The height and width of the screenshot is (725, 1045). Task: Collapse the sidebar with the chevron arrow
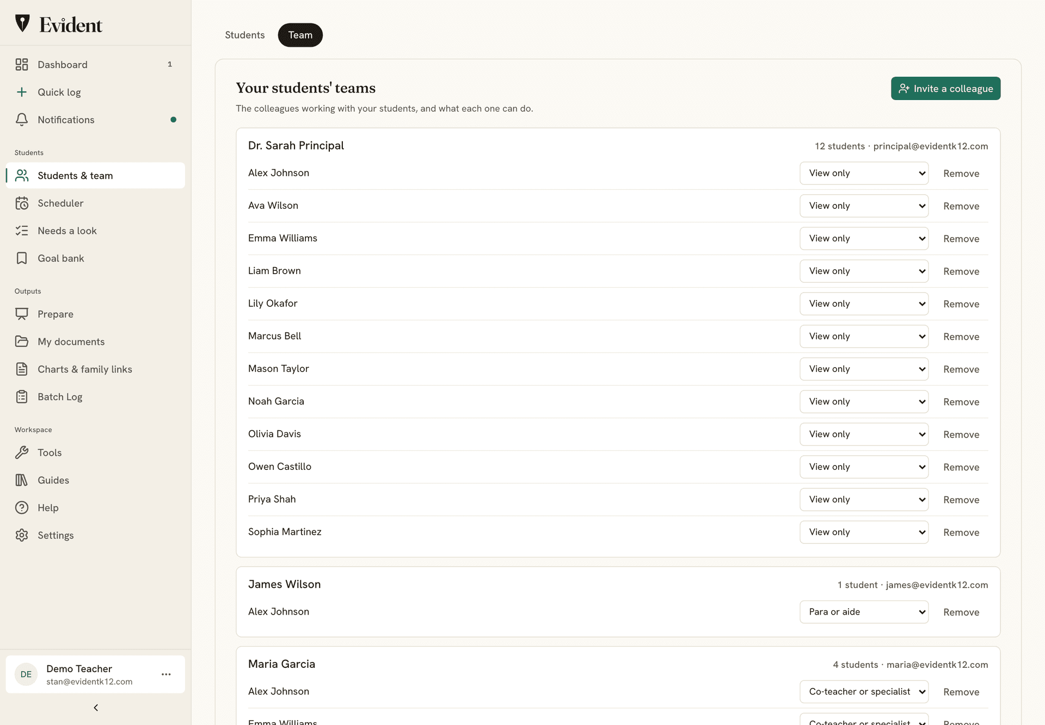pyautogui.click(x=96, y=708)
